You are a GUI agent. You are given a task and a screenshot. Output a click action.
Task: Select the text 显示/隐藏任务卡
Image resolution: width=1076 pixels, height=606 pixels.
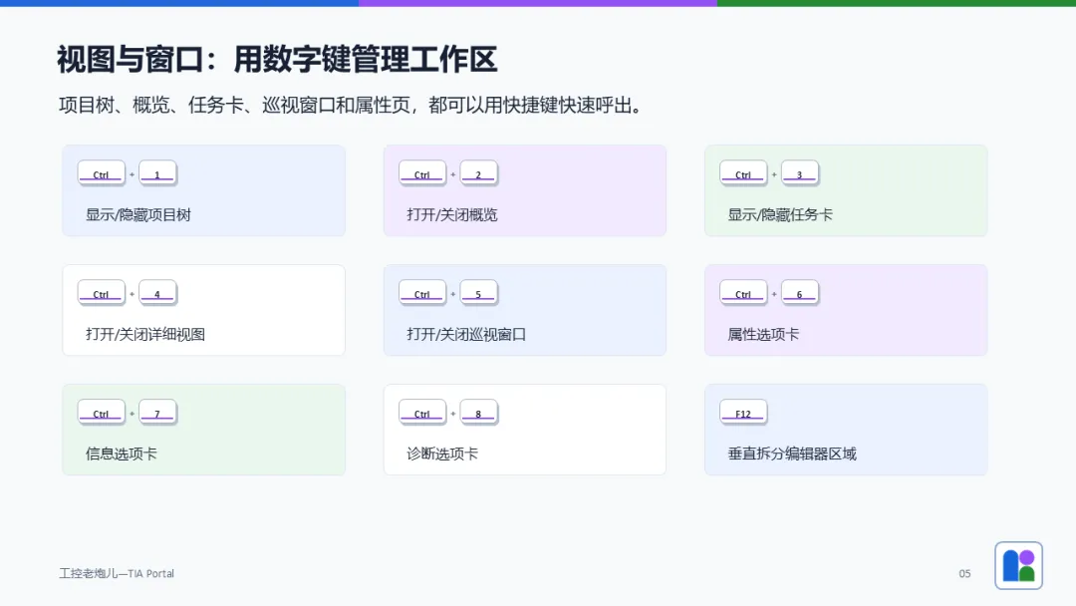(x=780, y=215)
